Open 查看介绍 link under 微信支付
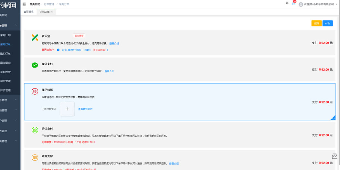The height and width of the screenshot is (170, 340). (x=109, y=71)
